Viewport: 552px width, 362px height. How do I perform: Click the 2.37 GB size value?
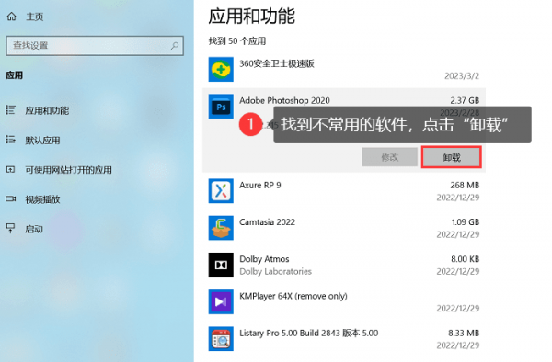coord(465,100)
